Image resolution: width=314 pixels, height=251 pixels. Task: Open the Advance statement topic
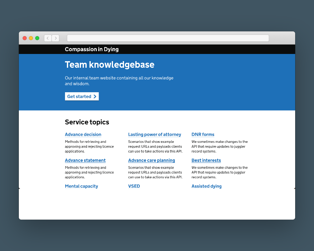[x=85, y=160]
